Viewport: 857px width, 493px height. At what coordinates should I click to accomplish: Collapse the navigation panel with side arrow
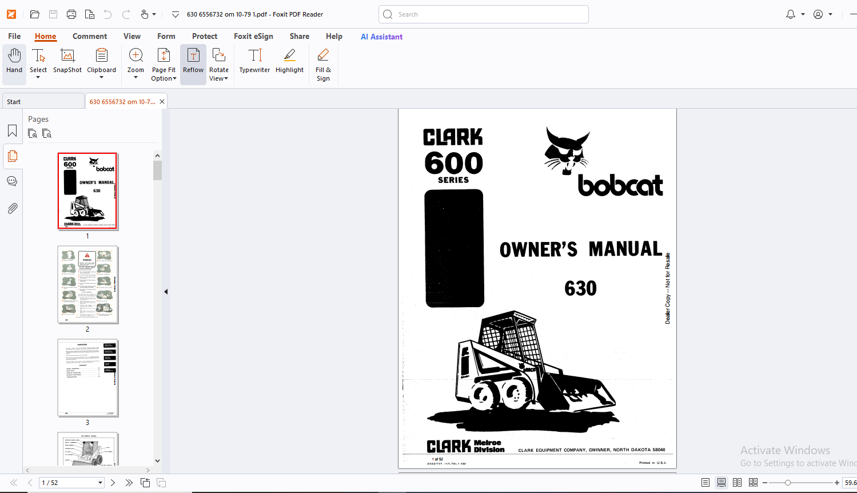click(x=166, y=292)
